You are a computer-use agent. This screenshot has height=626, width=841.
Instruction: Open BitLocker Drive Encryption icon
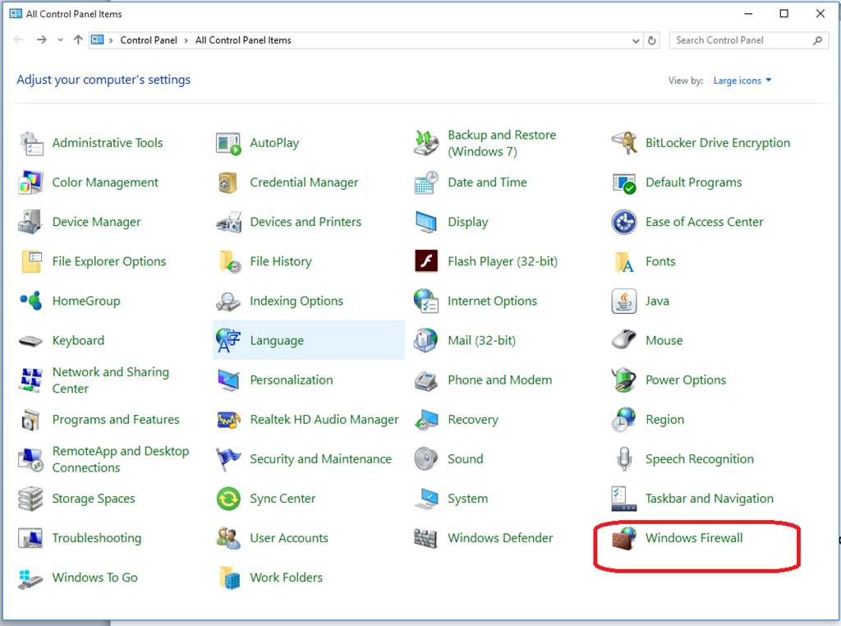coord(624,143)
